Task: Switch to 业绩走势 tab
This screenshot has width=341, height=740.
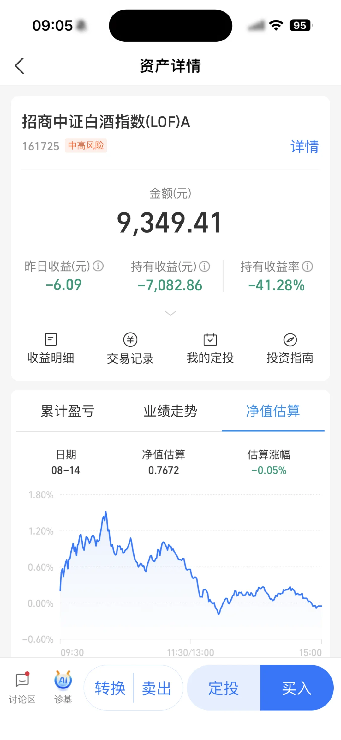Action: click(170, 411)
